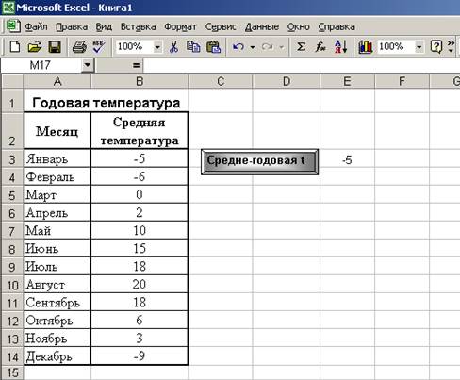The width and height of the screenshot is (460, 380).
Task: Select column B header
Action: pyautogui.click(x=140, y=82)
